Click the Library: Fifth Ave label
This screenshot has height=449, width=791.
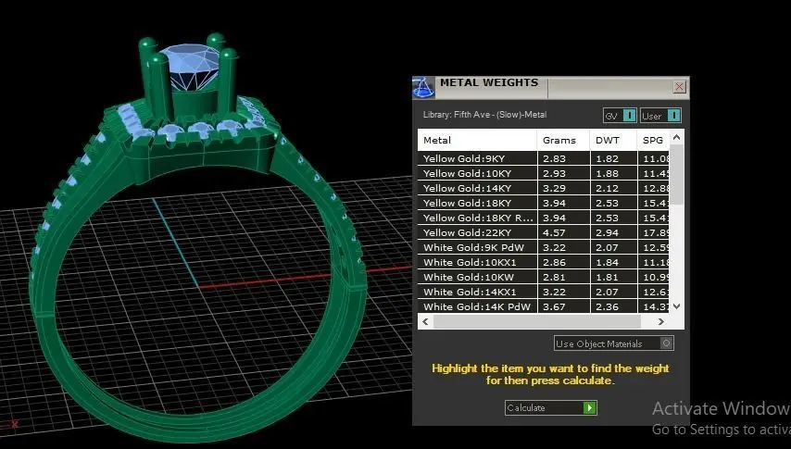point(484,115)
